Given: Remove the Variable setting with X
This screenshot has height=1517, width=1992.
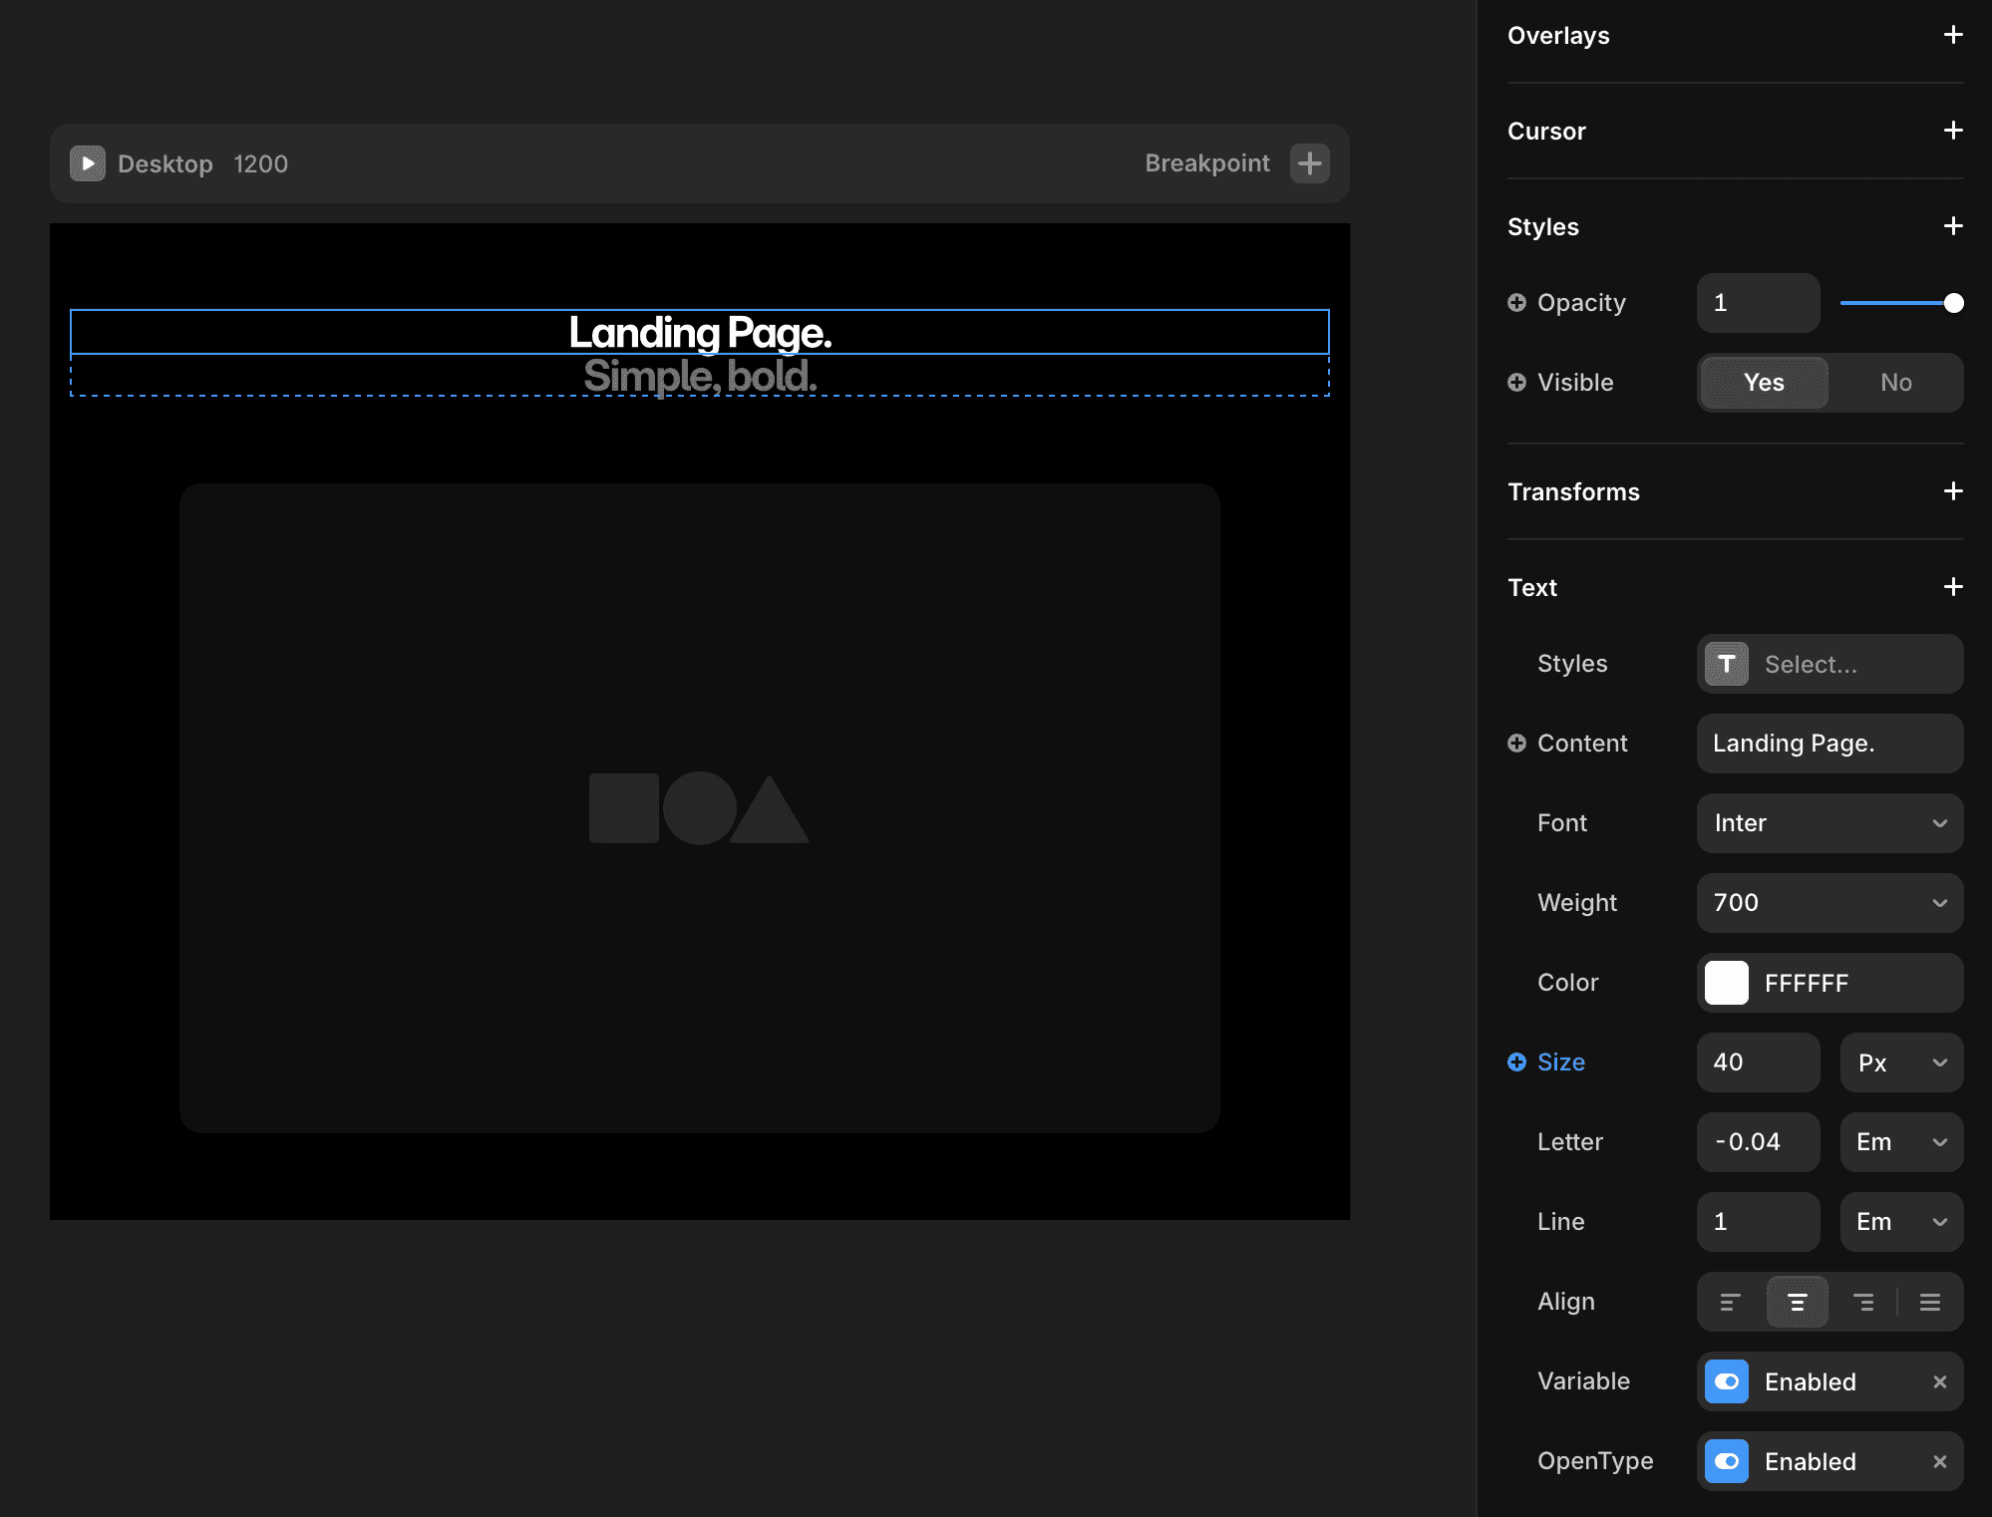Looking at the screenshot, I should click(1939, 1381).
